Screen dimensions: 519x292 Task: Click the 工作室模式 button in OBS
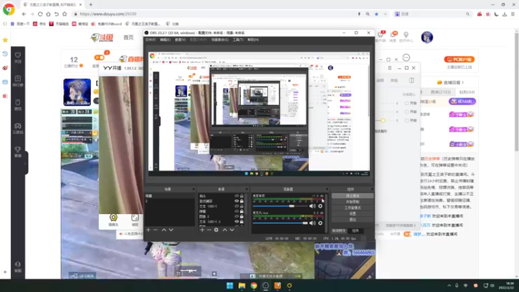[352, 208]
